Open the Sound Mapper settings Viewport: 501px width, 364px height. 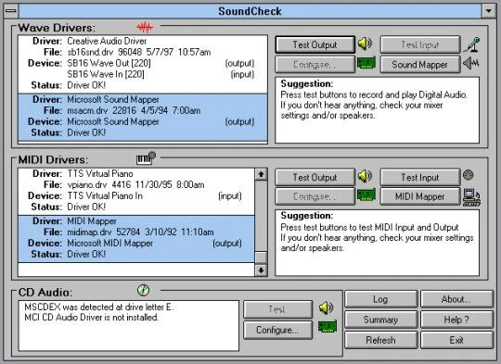[420, 65]
